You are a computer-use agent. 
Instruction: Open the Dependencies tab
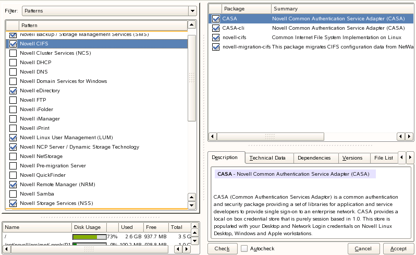(316, 158)
